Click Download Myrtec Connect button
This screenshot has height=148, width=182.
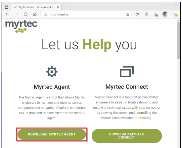coord(127,136)
